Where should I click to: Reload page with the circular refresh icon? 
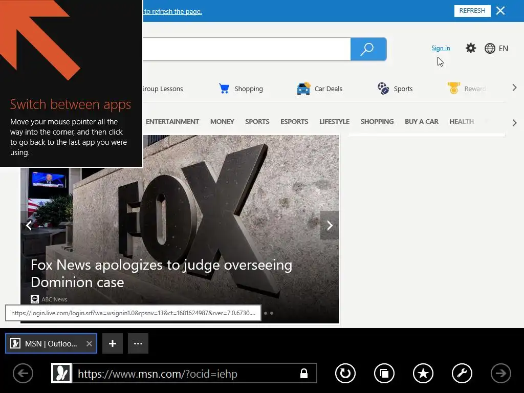345,373
